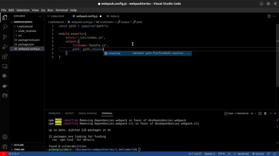The image size is (279, 156).
Task: Click the terminal command prompt input
Action: (x=139, y=149)
